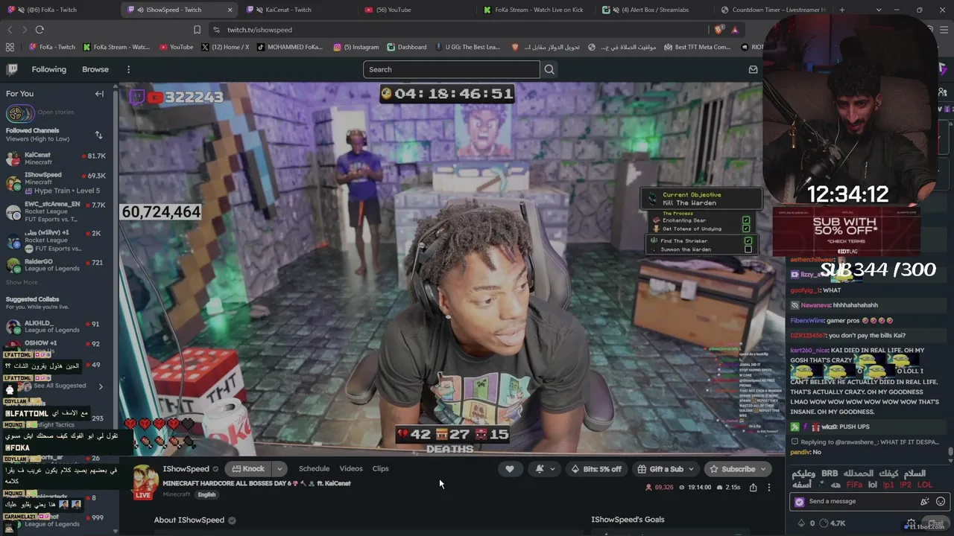The image size is (954, 536).
Task: Open RaiderGO channel in sidebar
Action: pyautogui.click(x=56, y=265)
